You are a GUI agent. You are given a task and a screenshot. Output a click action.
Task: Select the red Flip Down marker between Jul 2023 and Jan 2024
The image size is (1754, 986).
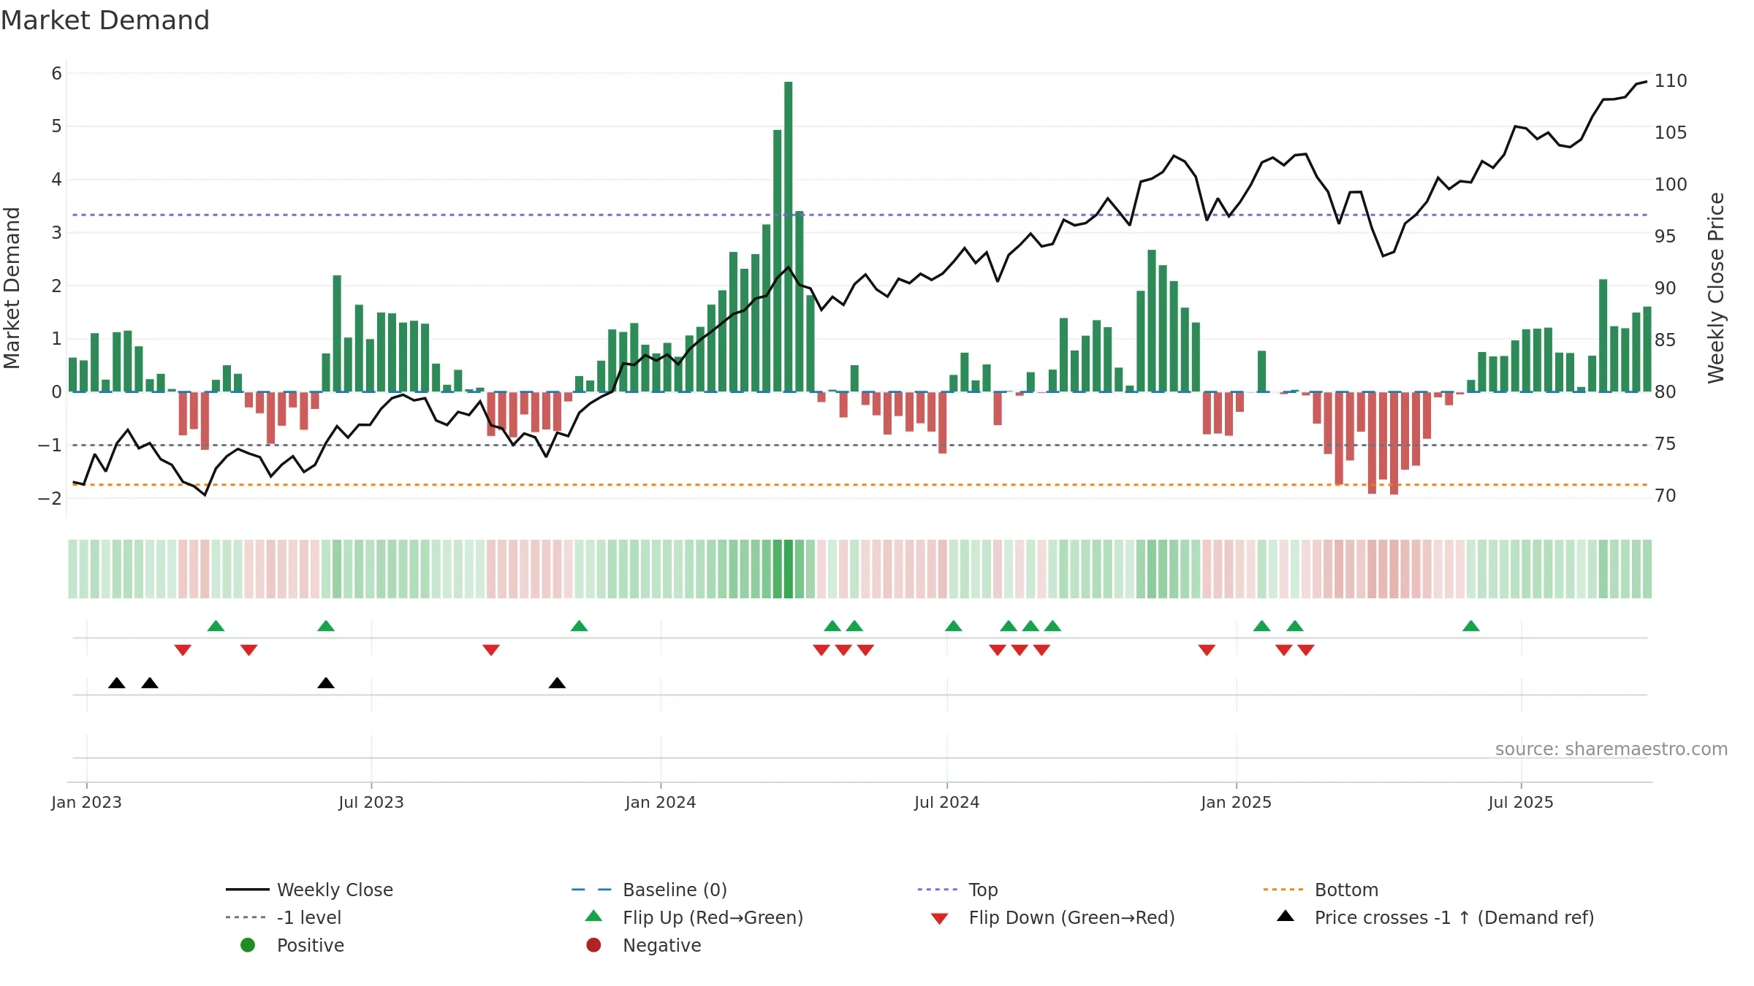pos(491,650)
